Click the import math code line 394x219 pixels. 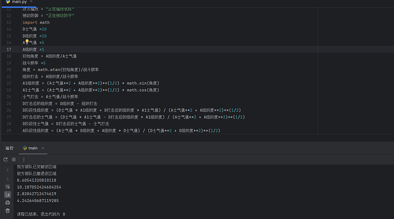tap(36, 23)
